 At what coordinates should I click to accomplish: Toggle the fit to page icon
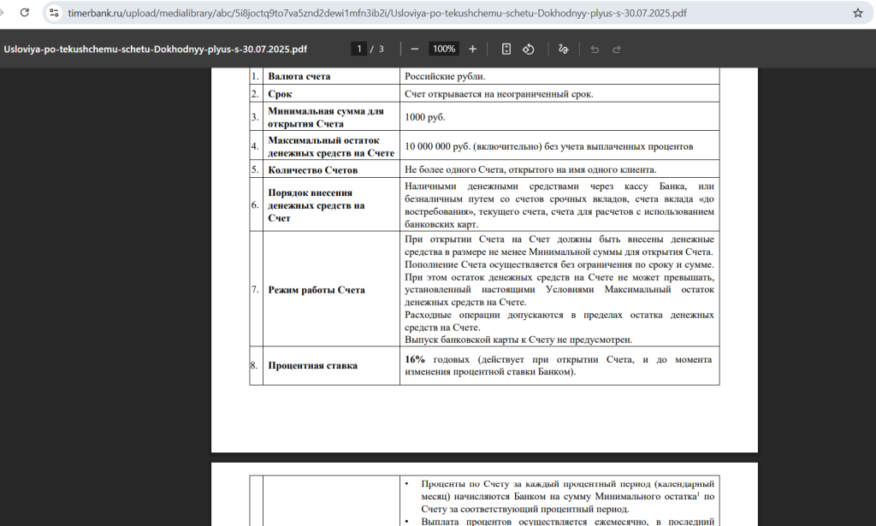tap(506, 49)
